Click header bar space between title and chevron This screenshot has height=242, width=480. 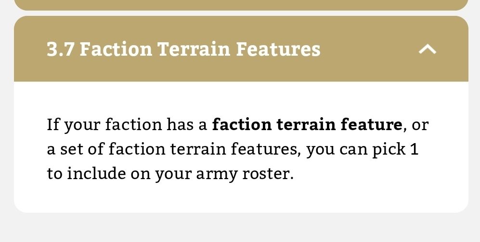click(x=368, y=49)
